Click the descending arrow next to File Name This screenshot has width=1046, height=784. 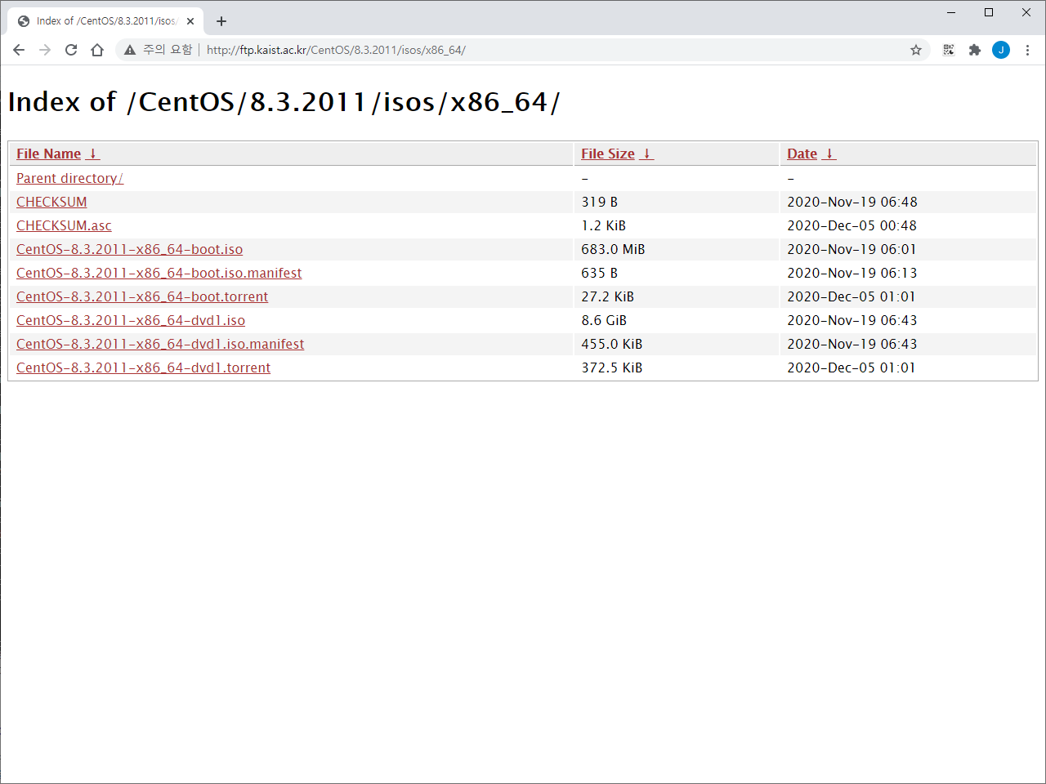coord(93,154)
